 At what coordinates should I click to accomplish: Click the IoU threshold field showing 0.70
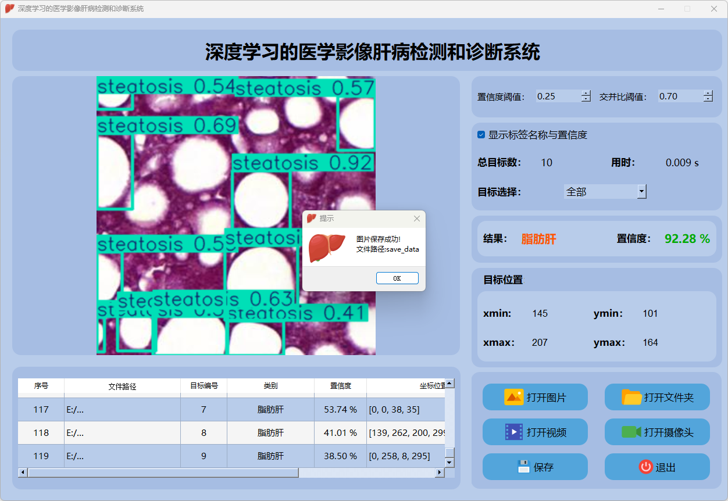(x=680, y=96)
